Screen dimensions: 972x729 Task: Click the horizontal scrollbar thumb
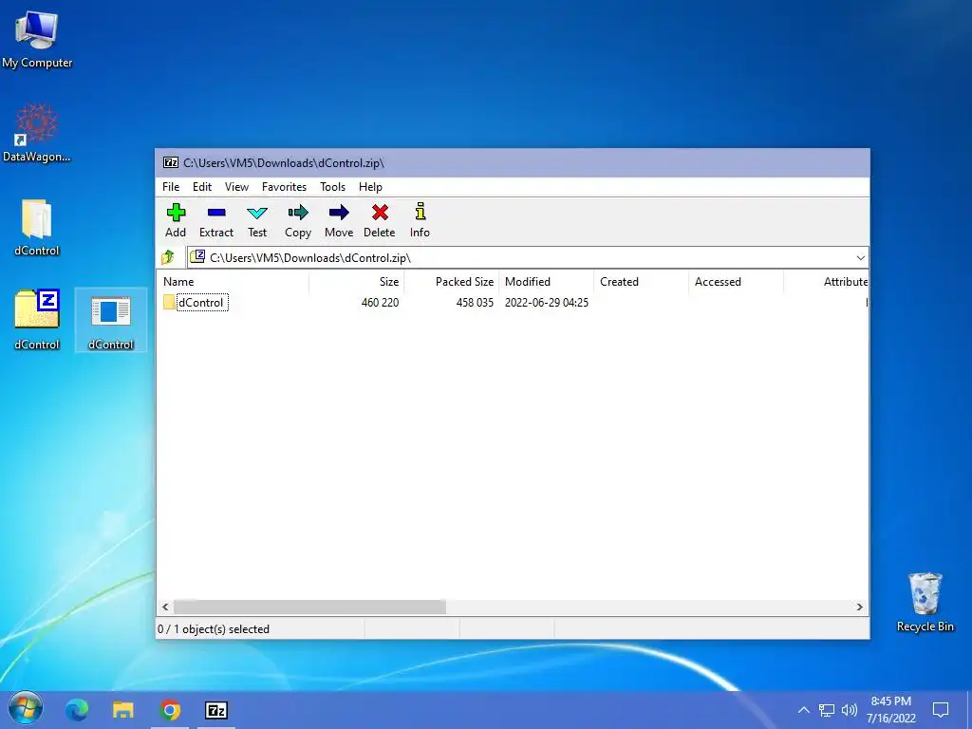309,607
